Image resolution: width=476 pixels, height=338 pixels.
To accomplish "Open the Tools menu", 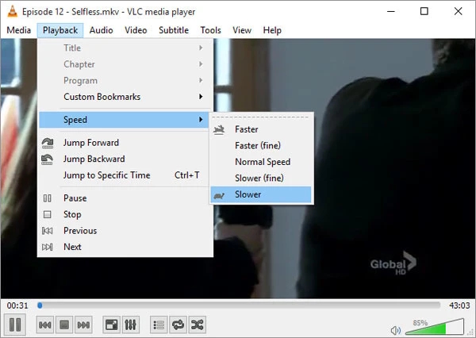I will click(210, 30).
